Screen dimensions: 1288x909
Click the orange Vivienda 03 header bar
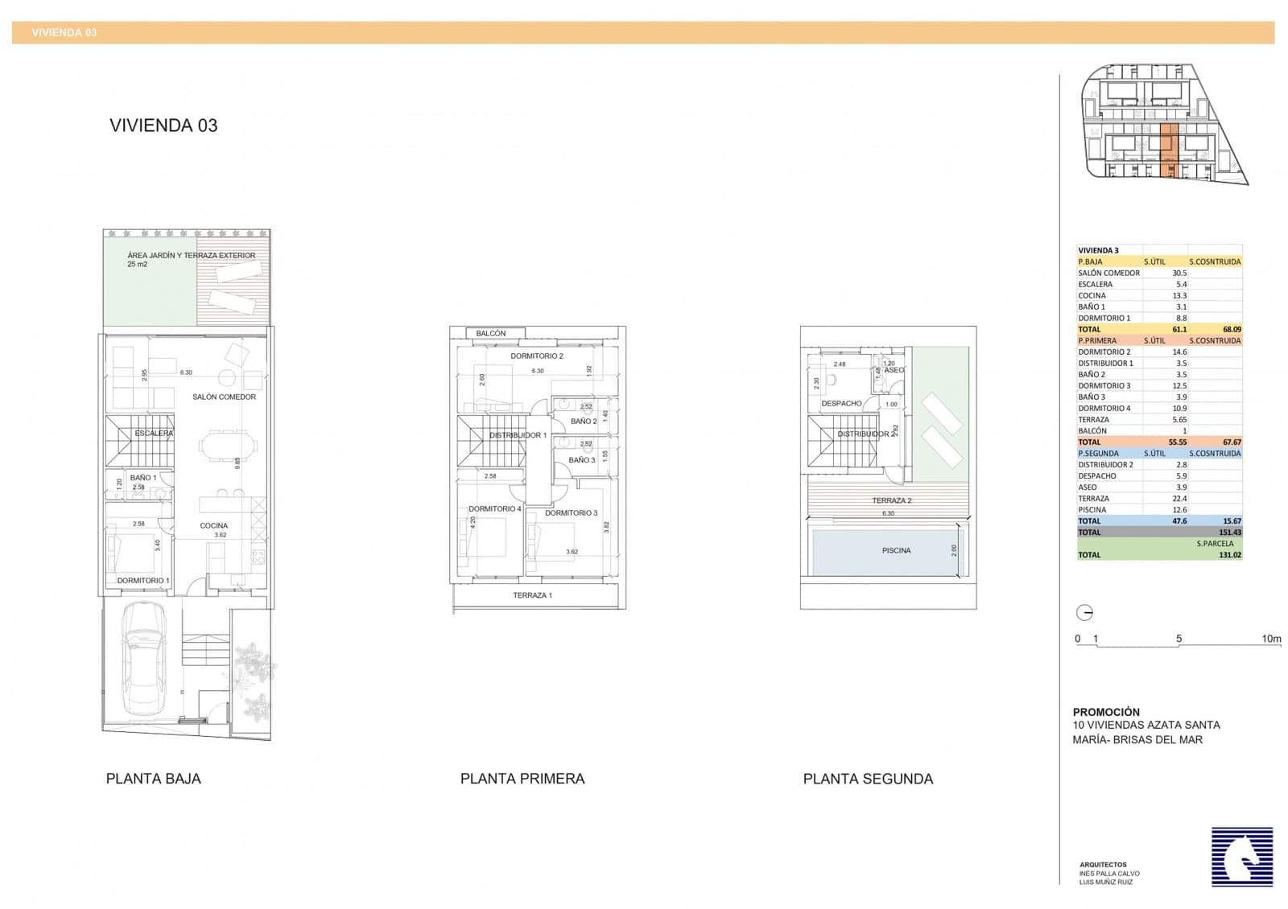(642, 33)
